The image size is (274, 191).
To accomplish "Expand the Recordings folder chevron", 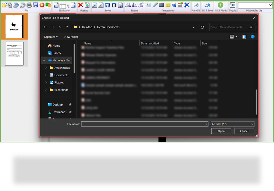I will pos(46,90).
